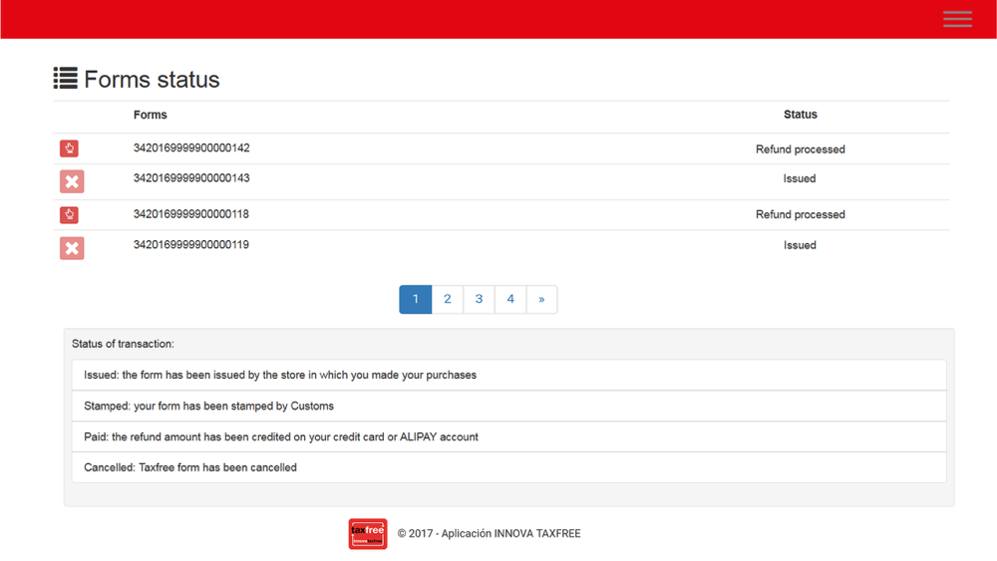
Task: Open the hamburger menu in red header
Action: point(957,19)
